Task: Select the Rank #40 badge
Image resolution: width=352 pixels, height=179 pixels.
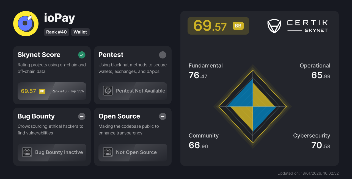Action: pyautogui.click(x=56, y=32)
